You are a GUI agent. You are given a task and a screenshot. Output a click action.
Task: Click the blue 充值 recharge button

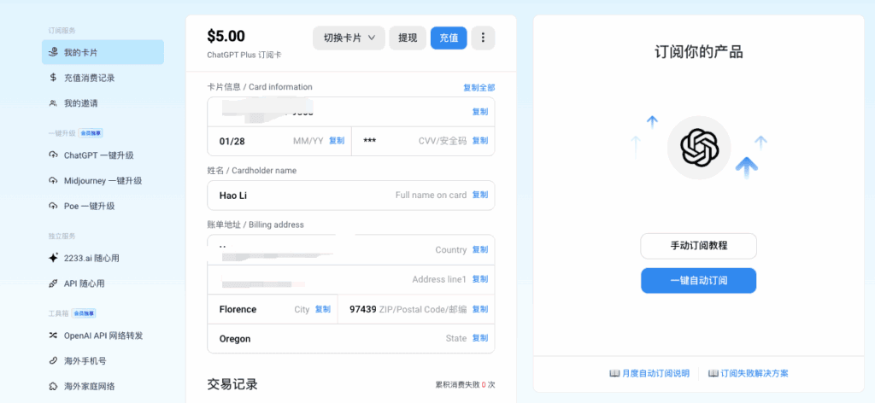coord(449,38)
